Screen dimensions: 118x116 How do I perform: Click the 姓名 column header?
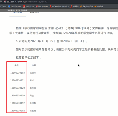pyautogui.click(x=34, y=65)
